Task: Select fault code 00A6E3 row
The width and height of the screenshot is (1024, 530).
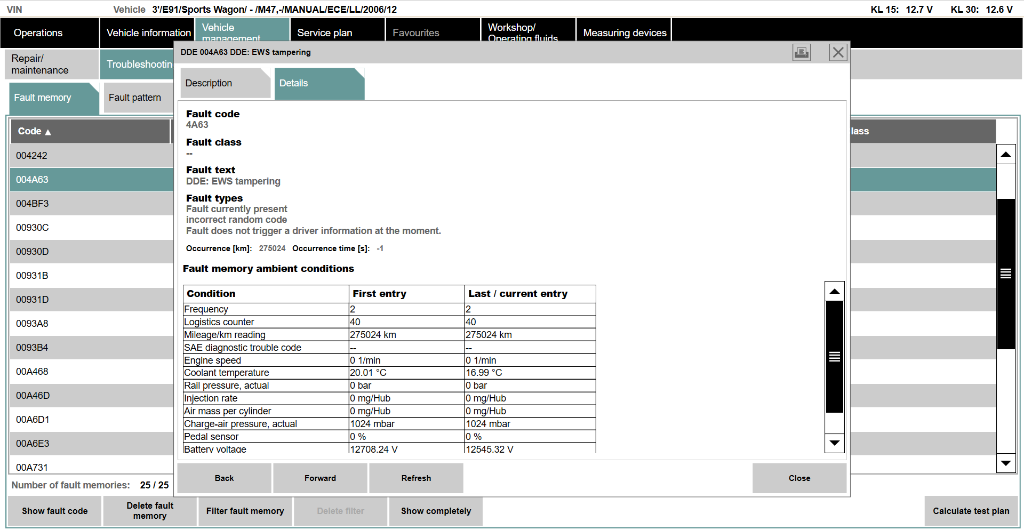Action: (x=92, y=444)
